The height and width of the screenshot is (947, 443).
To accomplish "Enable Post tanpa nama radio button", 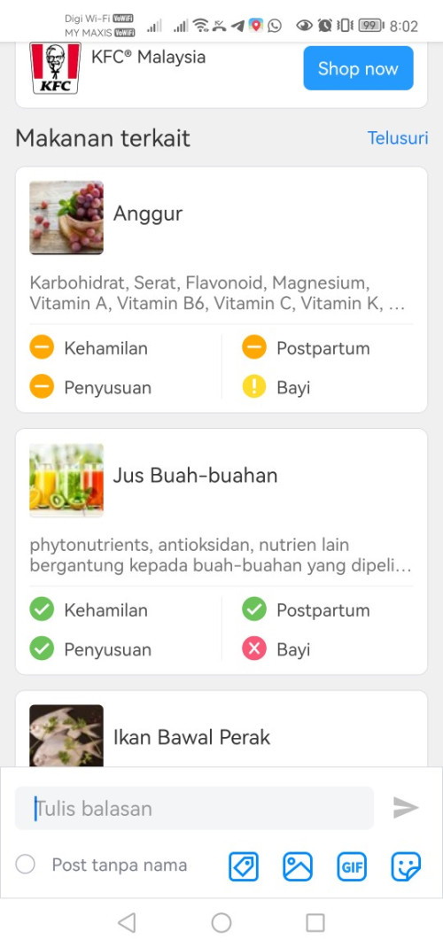I will coord(26,865).
